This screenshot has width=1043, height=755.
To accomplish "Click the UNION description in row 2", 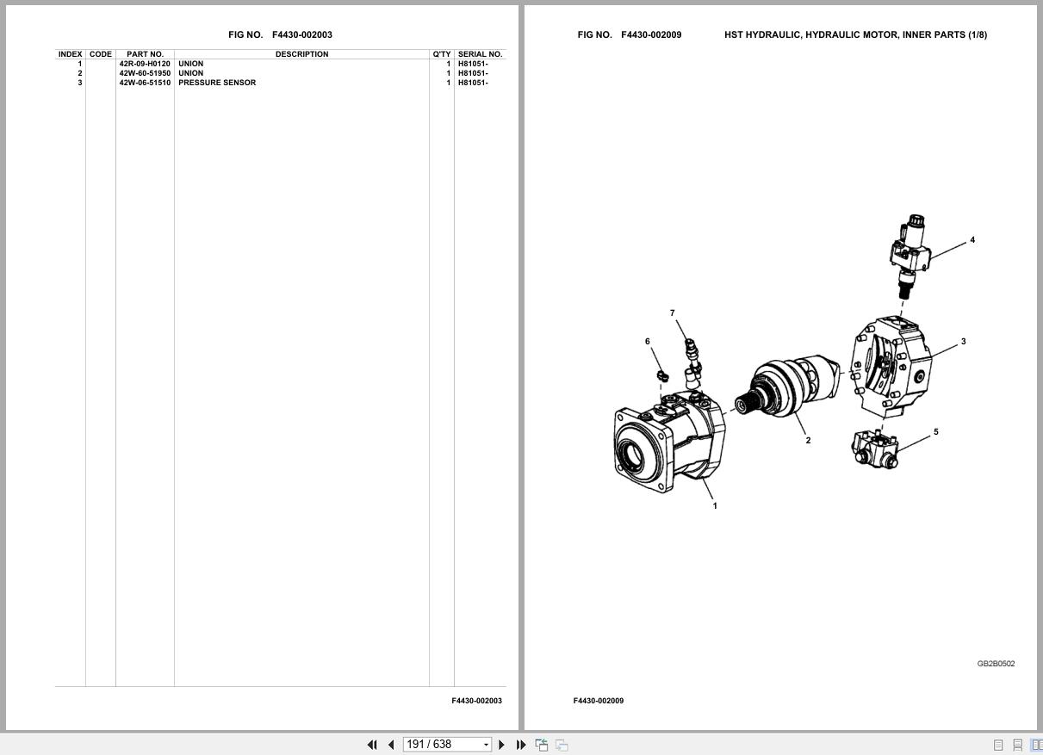I will click(x=191, y=73).
